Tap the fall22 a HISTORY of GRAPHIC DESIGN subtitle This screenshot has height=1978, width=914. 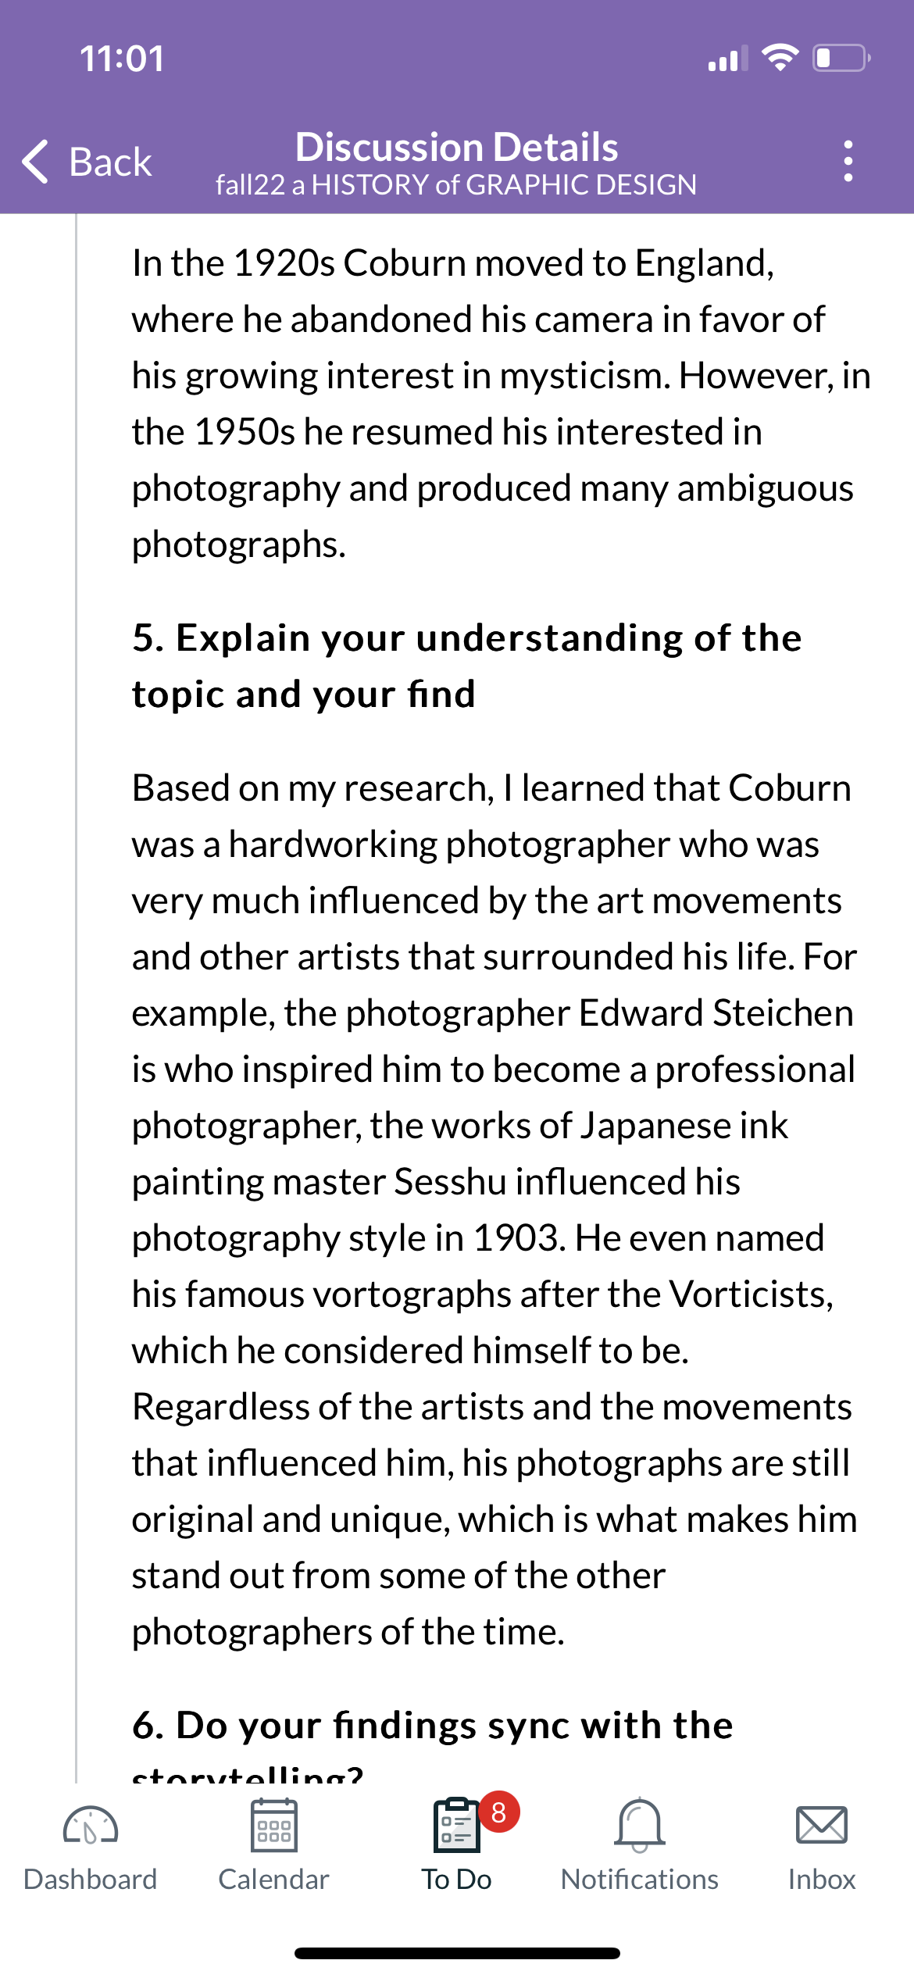pos(457,185)
